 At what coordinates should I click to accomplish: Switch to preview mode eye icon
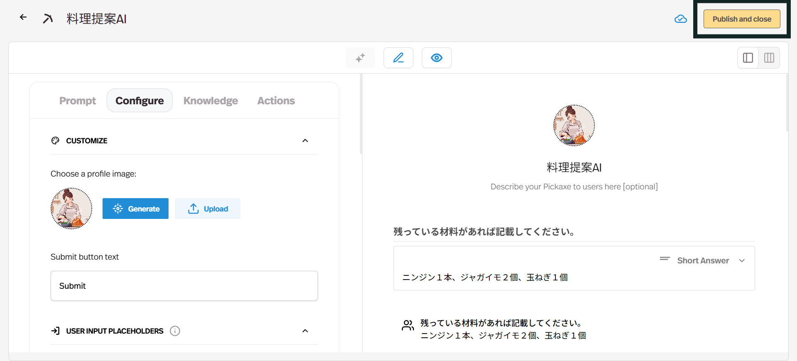(437, 58)
